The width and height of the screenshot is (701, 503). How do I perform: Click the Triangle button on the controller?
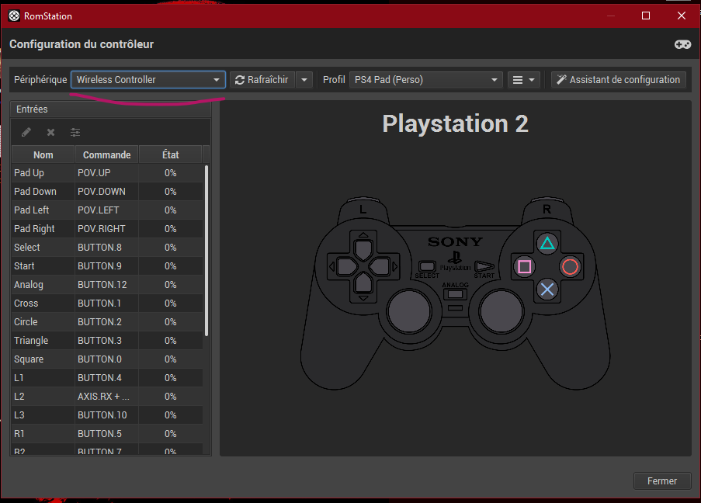point(547,244)
